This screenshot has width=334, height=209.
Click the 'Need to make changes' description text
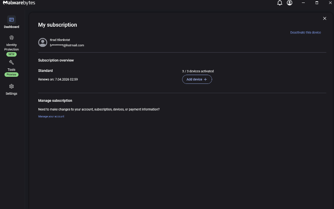point(99,109)
